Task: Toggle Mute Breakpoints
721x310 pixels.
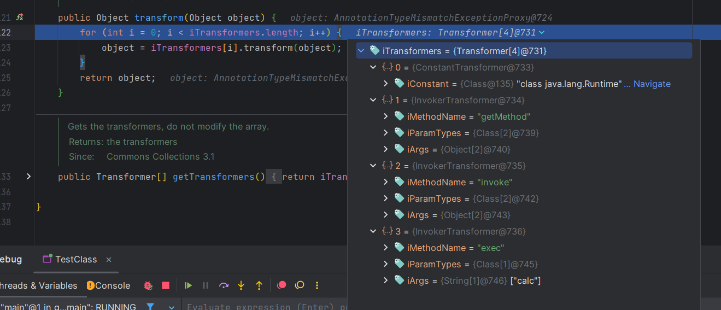Action: 300,285
